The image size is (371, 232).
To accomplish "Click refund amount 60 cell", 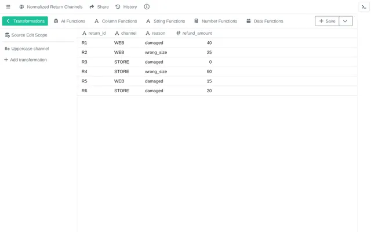I will [x=209, y=71].
